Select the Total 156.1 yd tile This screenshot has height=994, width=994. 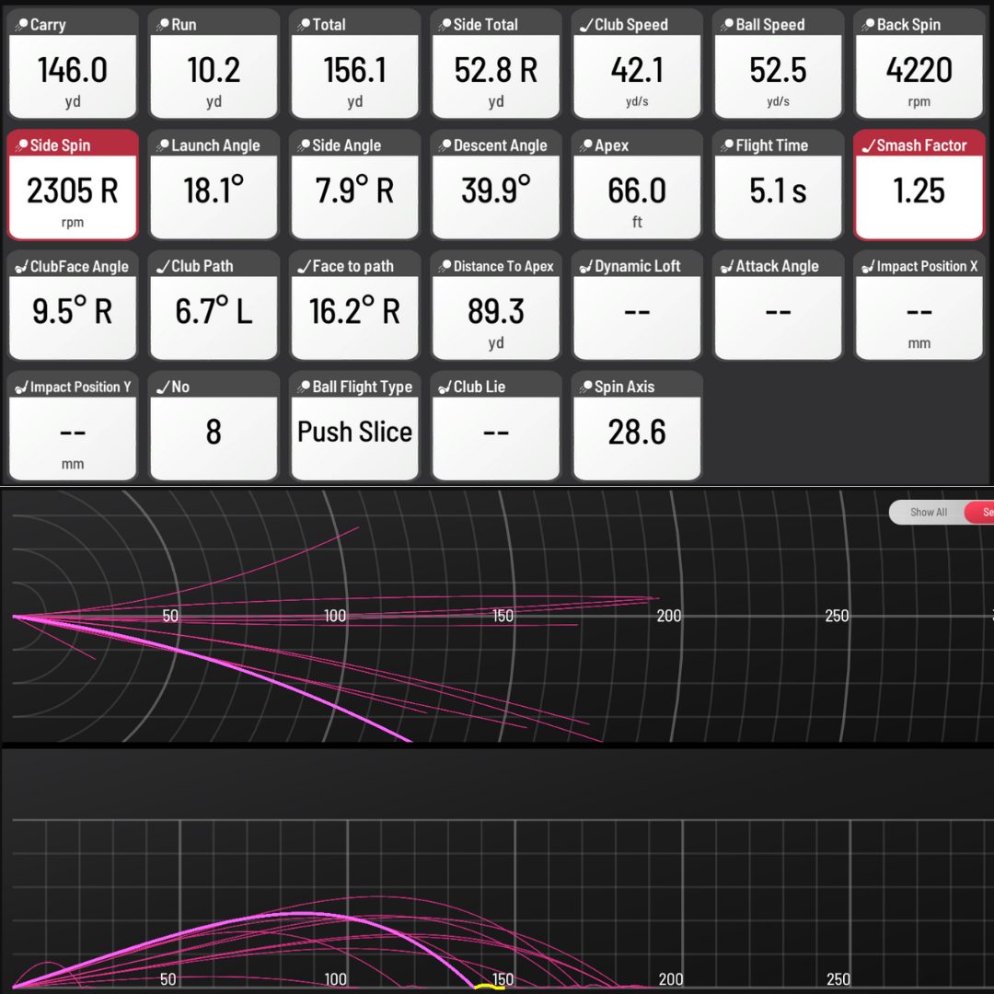tap(355, 64)
